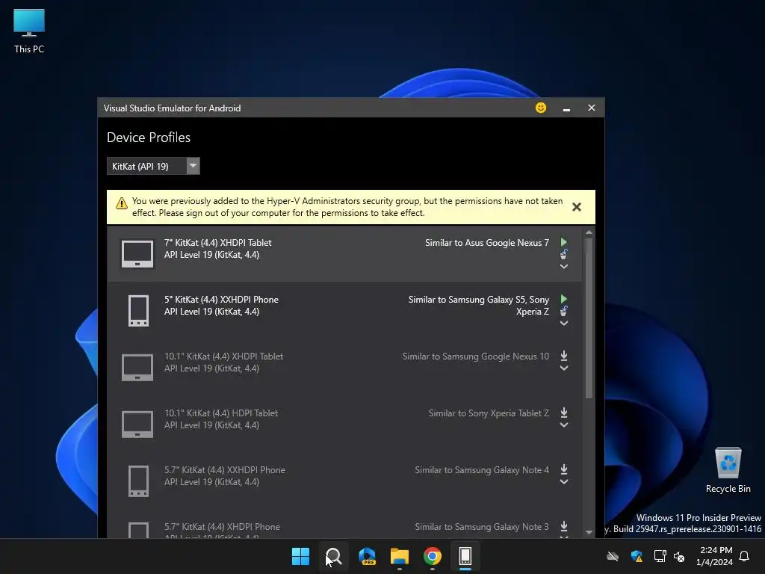Click "Similar to Asus Google Nexus 7" text
The width and height of the screenshot is (765, 574).
[x=487, y=243]
